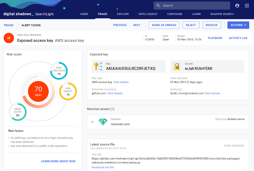Click the github.com file URL text

click(166, 160)
